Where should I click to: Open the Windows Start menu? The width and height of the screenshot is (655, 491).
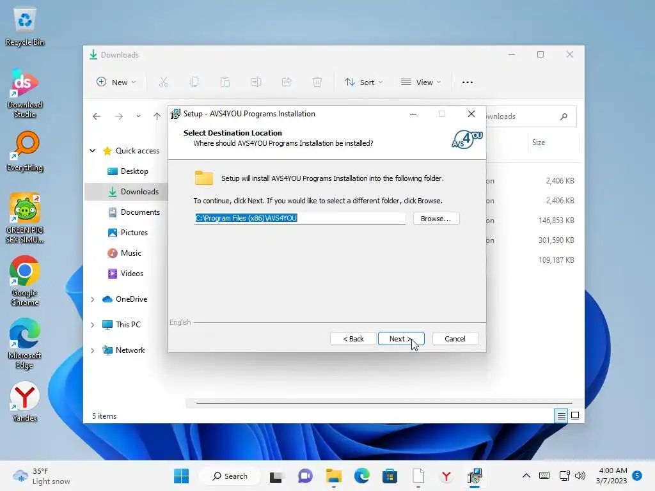[x=181, y=476]
